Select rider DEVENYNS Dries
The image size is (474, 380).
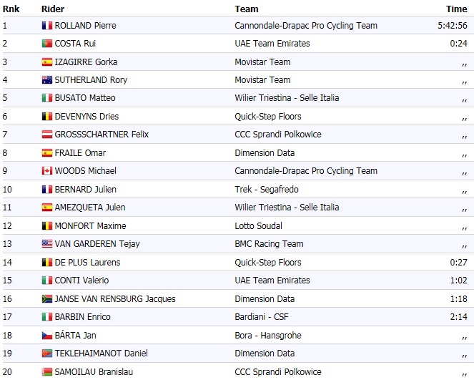pos(87,116)
